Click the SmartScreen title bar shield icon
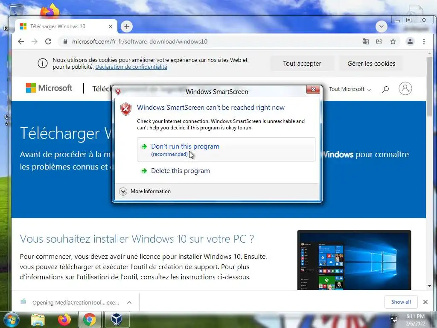437x328 pixels. click(118, 91)
